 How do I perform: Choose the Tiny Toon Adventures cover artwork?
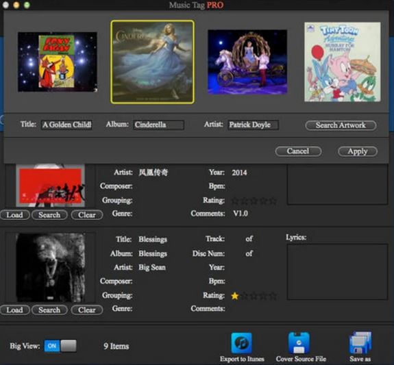(343, 62)
